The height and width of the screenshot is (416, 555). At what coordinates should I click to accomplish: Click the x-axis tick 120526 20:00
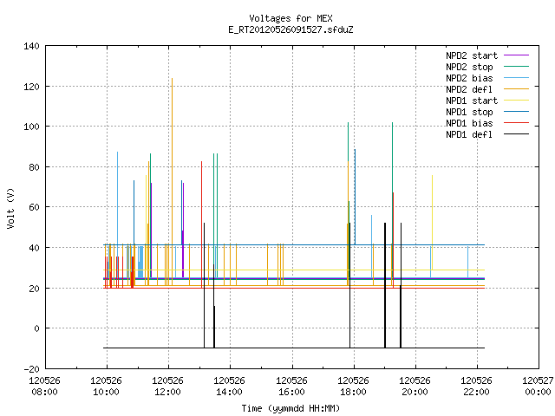point(415,387)
